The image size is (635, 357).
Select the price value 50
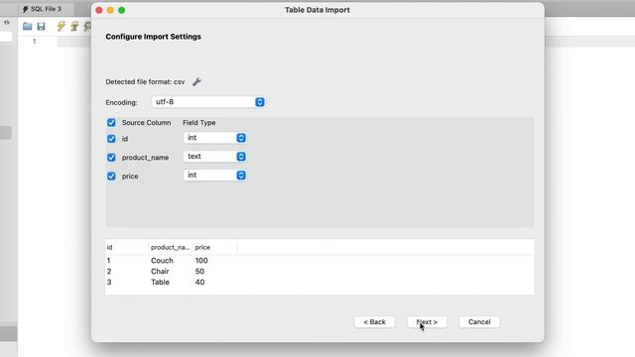tap(199, 271)
